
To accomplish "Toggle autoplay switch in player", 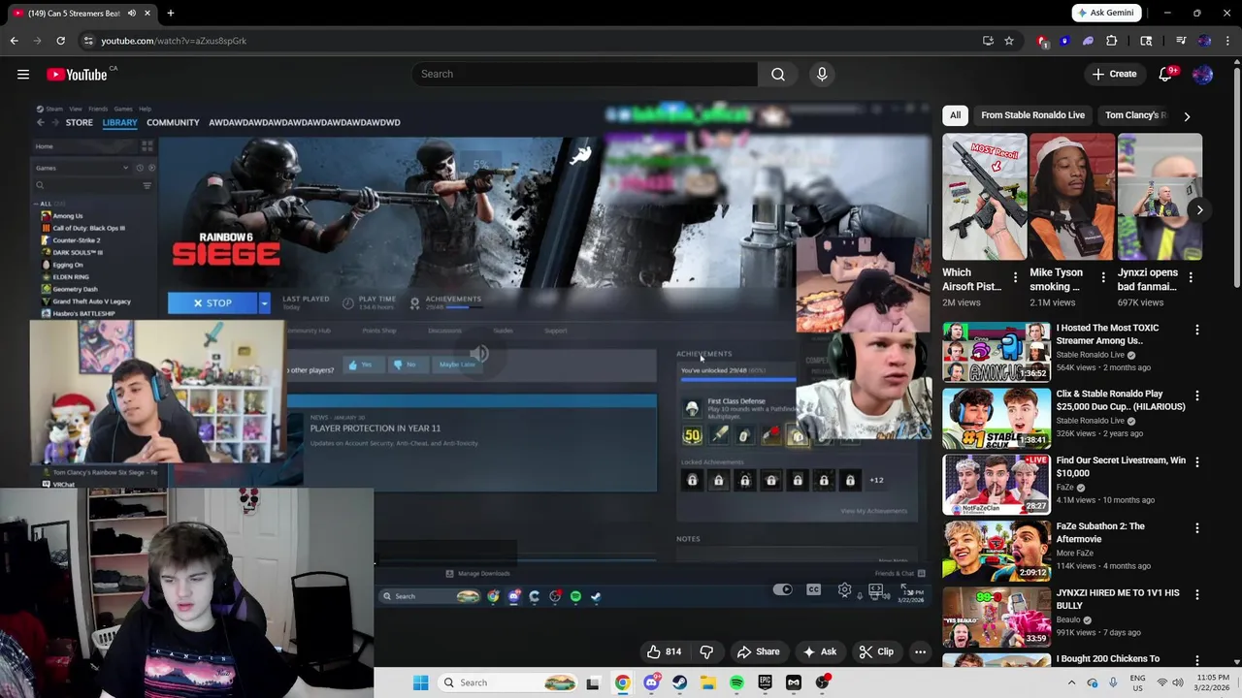I will pos(783,589).
